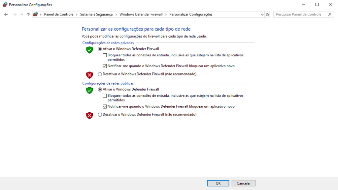Click red shield icon under public networks
Viewport: 338px width, 190px height.
click(89, 116)
